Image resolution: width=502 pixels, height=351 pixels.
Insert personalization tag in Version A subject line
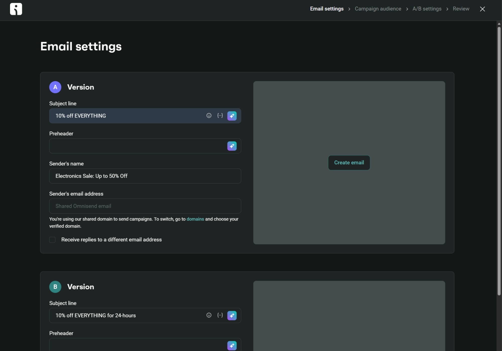tap(220, 115)
